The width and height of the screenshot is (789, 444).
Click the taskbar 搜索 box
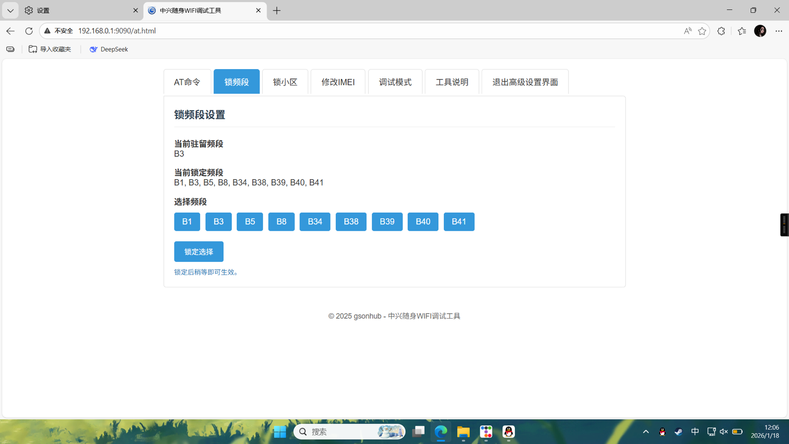coord(349,432)
